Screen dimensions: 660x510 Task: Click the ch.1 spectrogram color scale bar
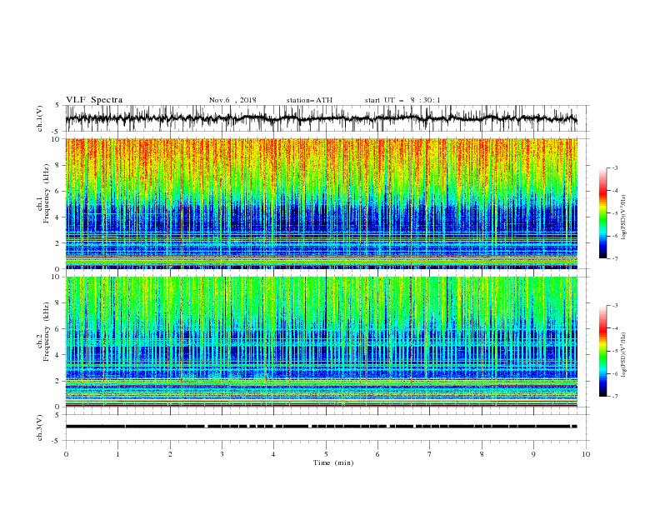(x=603, y=213)
